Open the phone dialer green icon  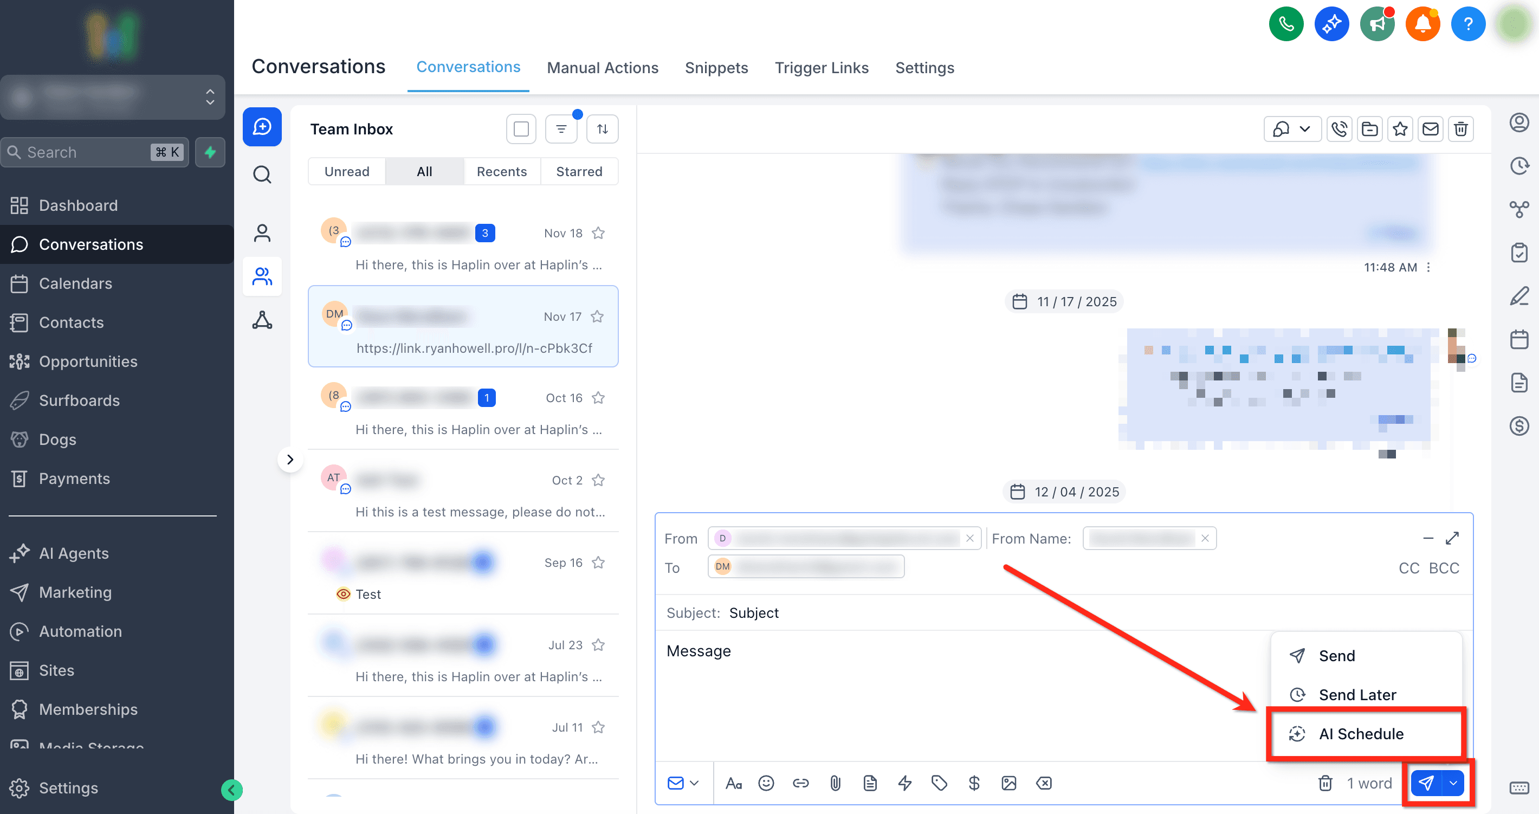tap(1286, 24)
